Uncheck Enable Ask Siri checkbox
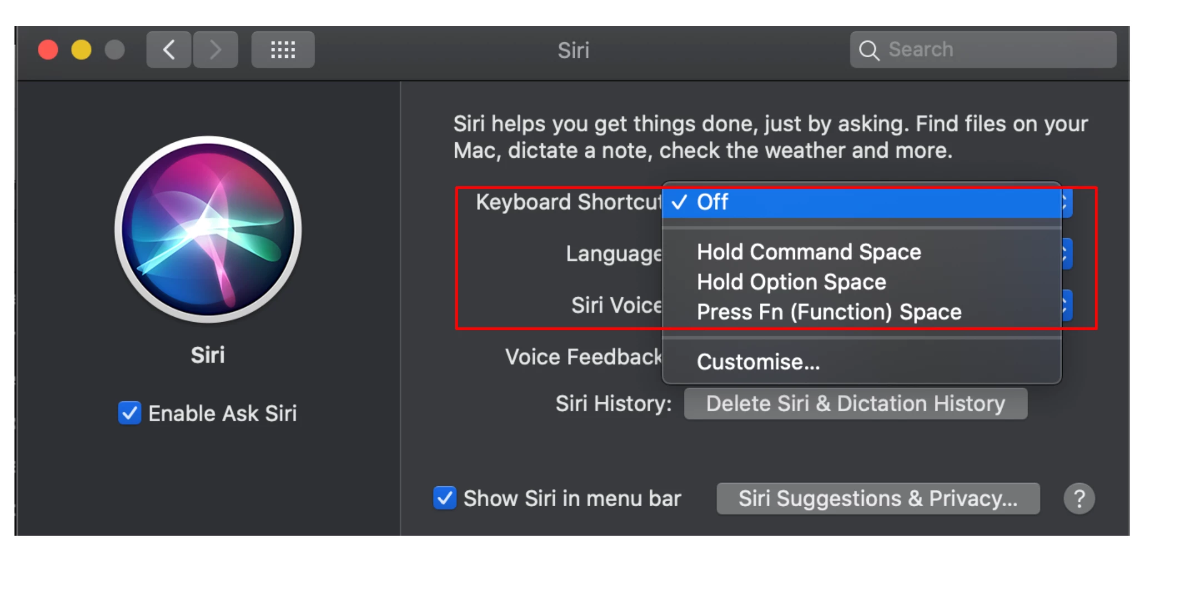The height and width of the screenshot is (589, 1180). pyautogui.click(x=130, y=413)
